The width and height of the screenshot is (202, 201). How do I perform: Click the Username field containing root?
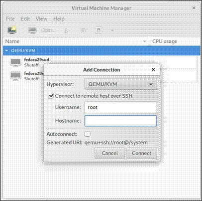[120, 107]
